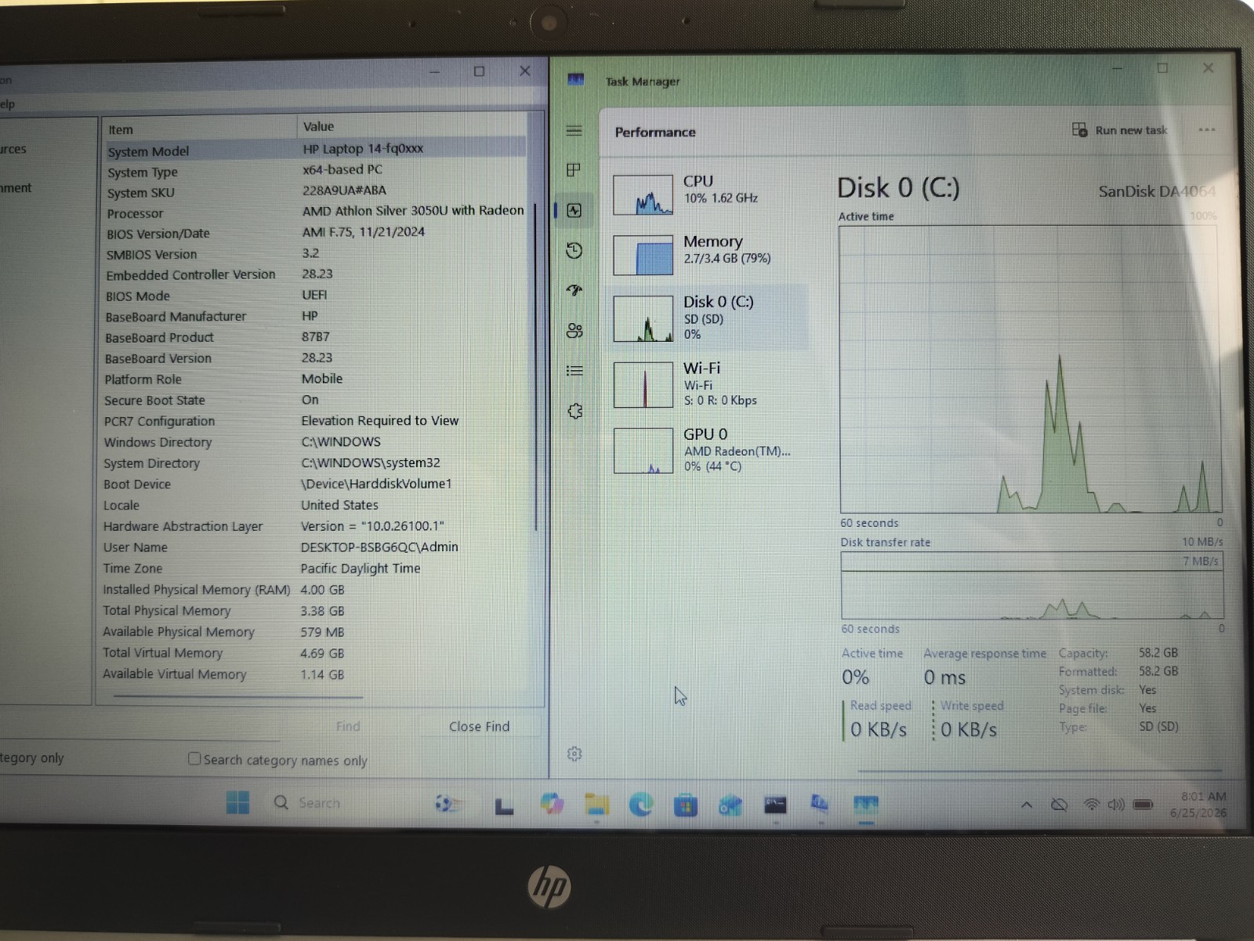
Task: Open Startup apps icon in Task Manager
Action: 574,290
